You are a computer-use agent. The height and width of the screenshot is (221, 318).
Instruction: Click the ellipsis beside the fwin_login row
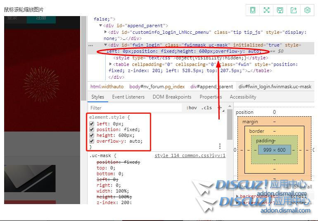point(91,45)
